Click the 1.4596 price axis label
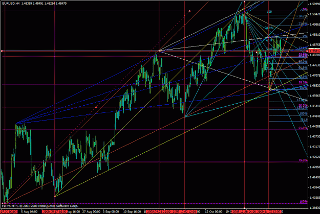 (x=315, y=96)
